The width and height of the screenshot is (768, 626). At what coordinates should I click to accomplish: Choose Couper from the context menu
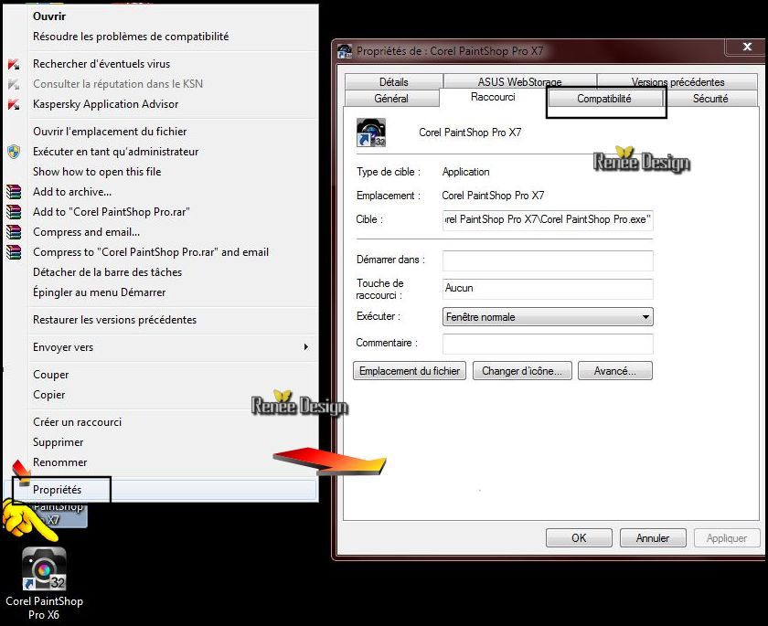point(50,375)
